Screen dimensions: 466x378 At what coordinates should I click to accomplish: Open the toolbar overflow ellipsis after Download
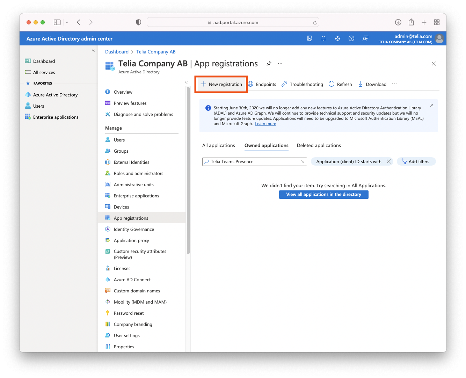tap(395, 84)
